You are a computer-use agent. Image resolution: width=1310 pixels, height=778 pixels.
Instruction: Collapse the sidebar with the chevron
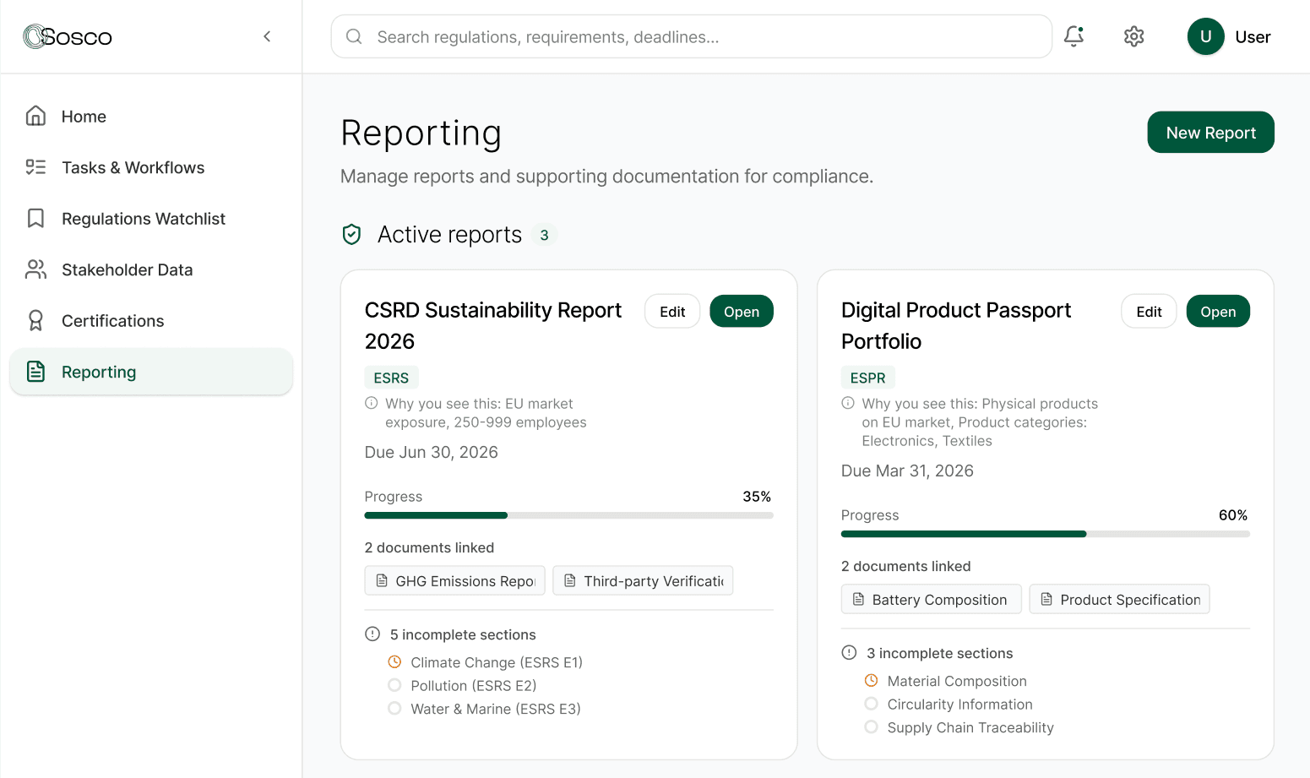tap(267, 36)
